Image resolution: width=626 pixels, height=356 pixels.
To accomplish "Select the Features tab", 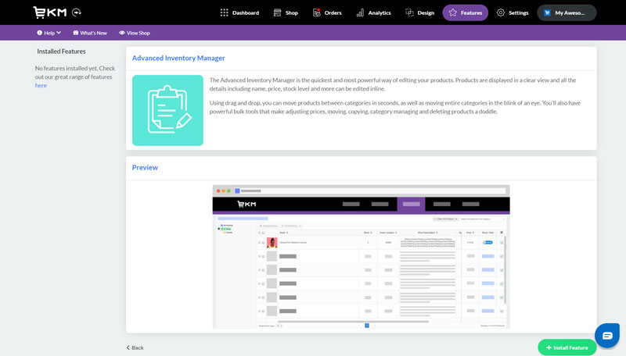I will pyautogui.click(x=465, y=12).
